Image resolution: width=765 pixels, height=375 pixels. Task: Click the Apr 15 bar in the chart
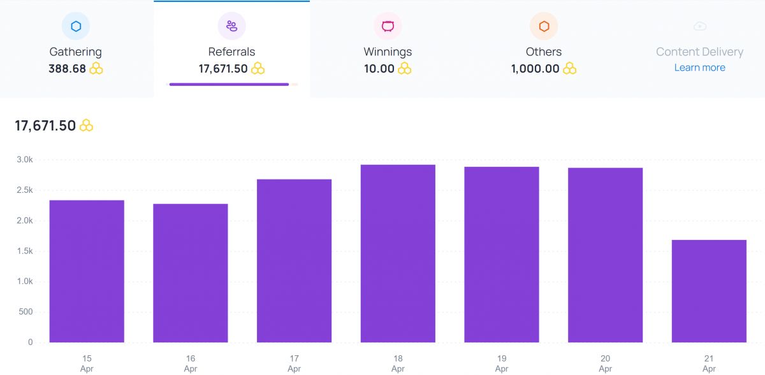pyautogui.click(x=87, y=271)
